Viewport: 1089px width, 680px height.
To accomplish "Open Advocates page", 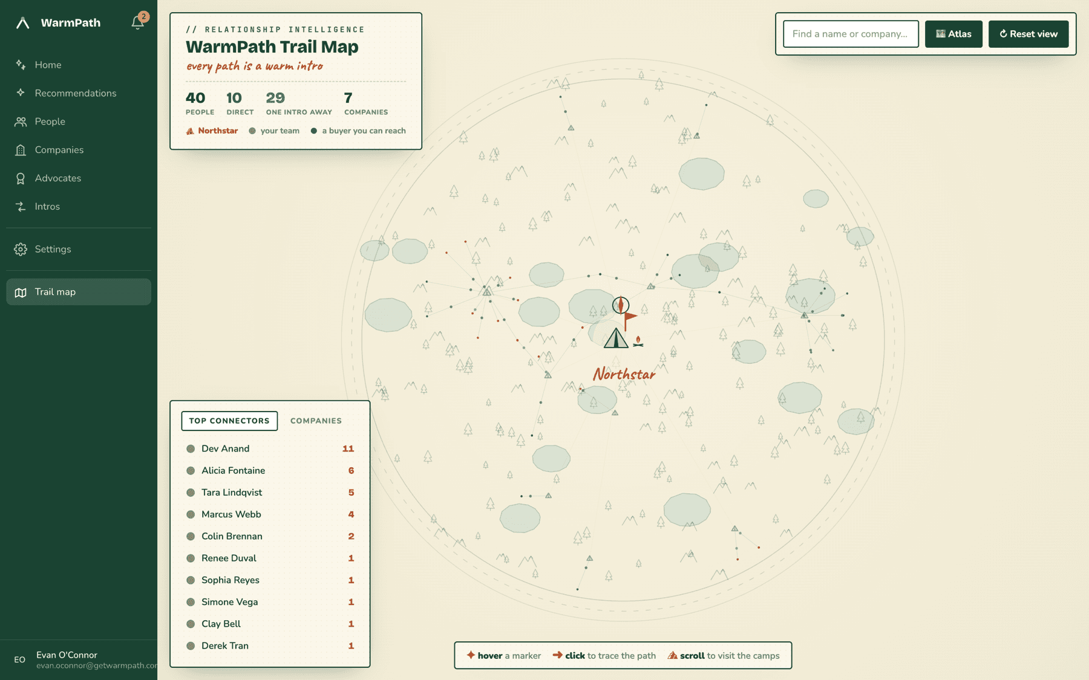I will point(79,178).
